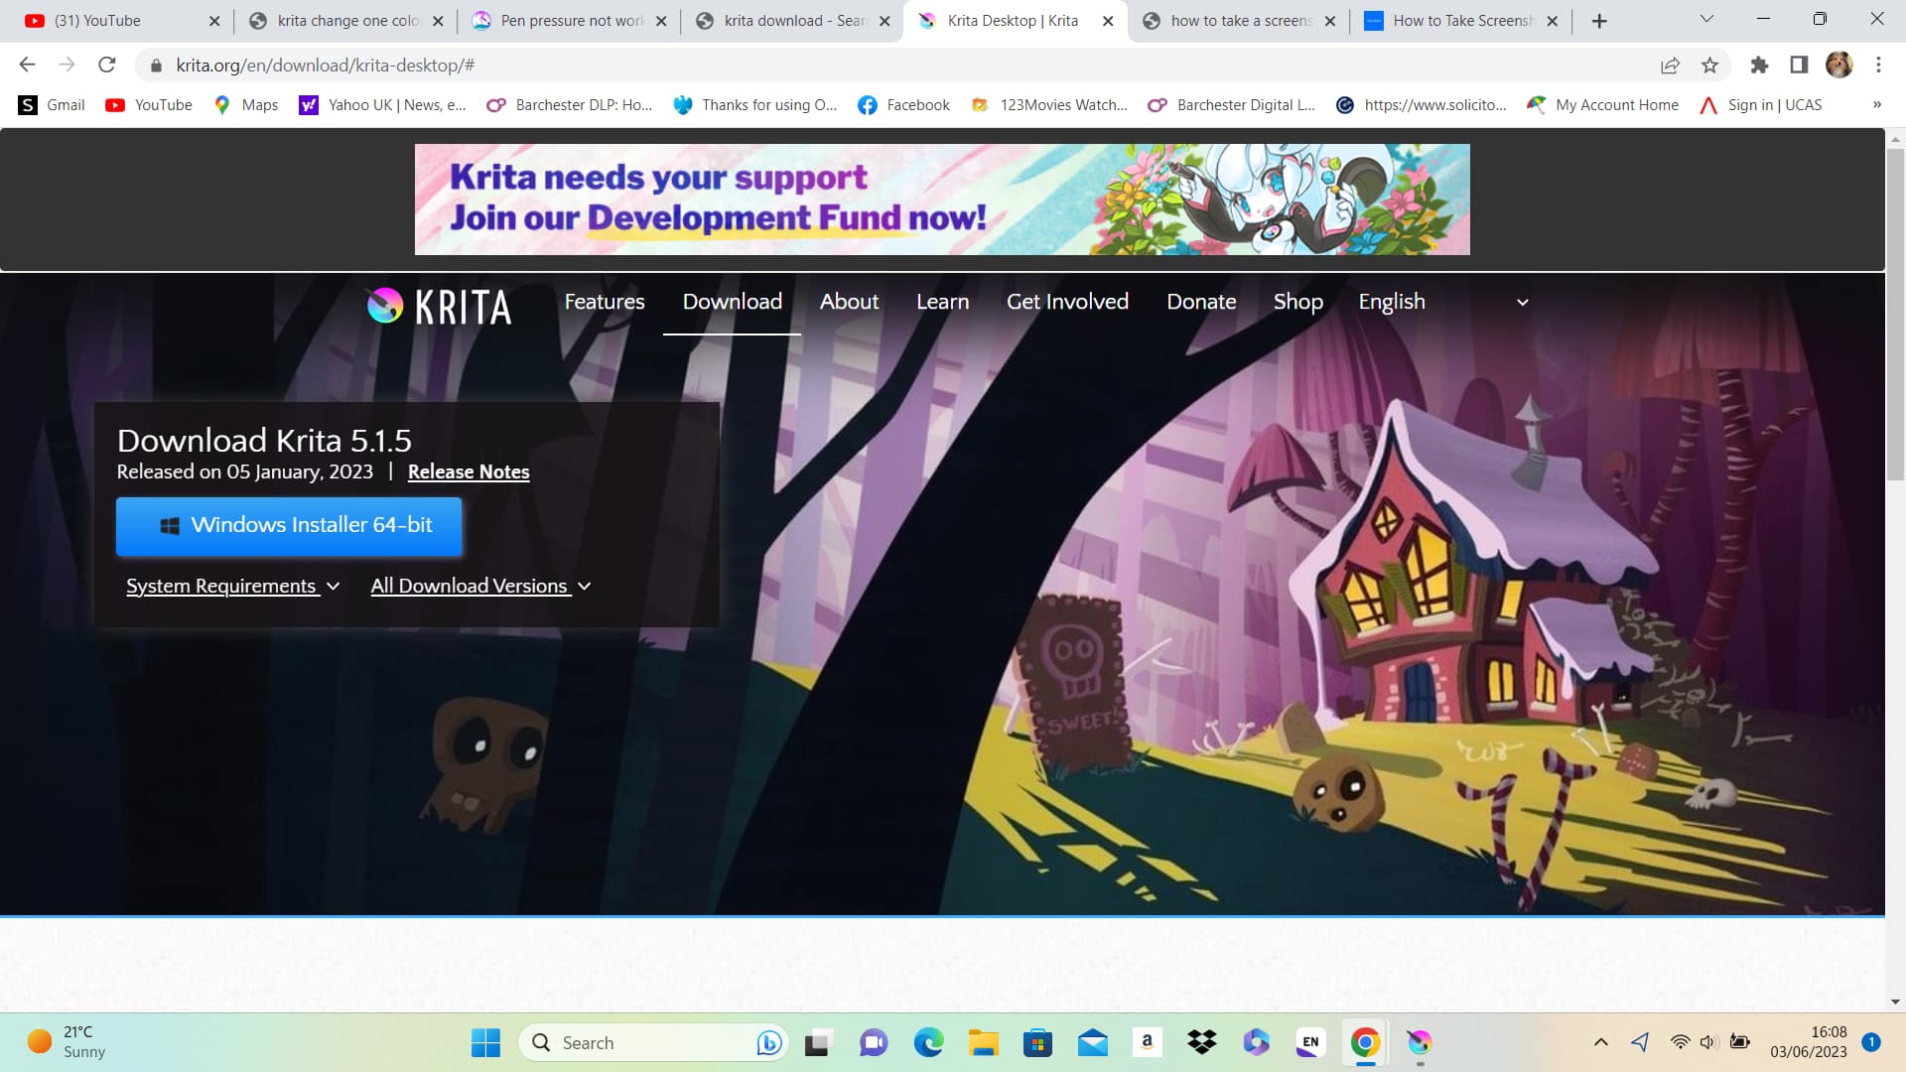Open the Chrome three-dot menu
The width and height of the screenshot is (1906, 1072).
[x=1878, y=66]
